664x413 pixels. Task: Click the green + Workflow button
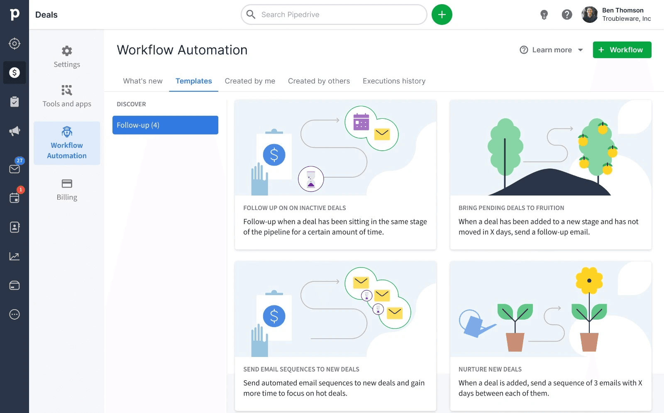click(622, 50)
